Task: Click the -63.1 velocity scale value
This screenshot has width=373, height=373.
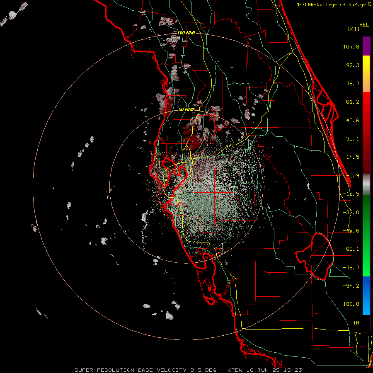Action: [x=351, y=249]
